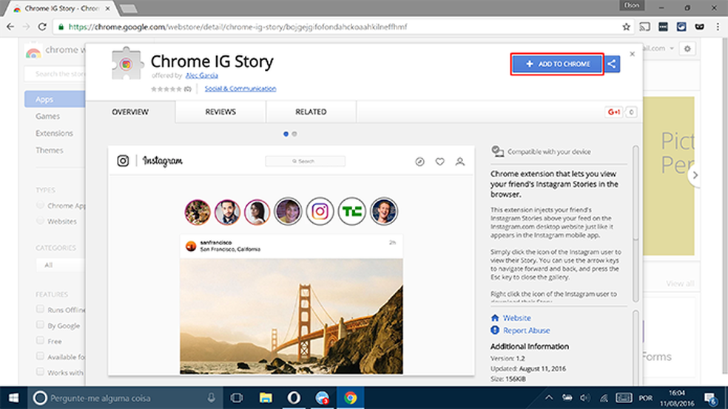Open the Chrome three-dot menu

coord(718,27)
